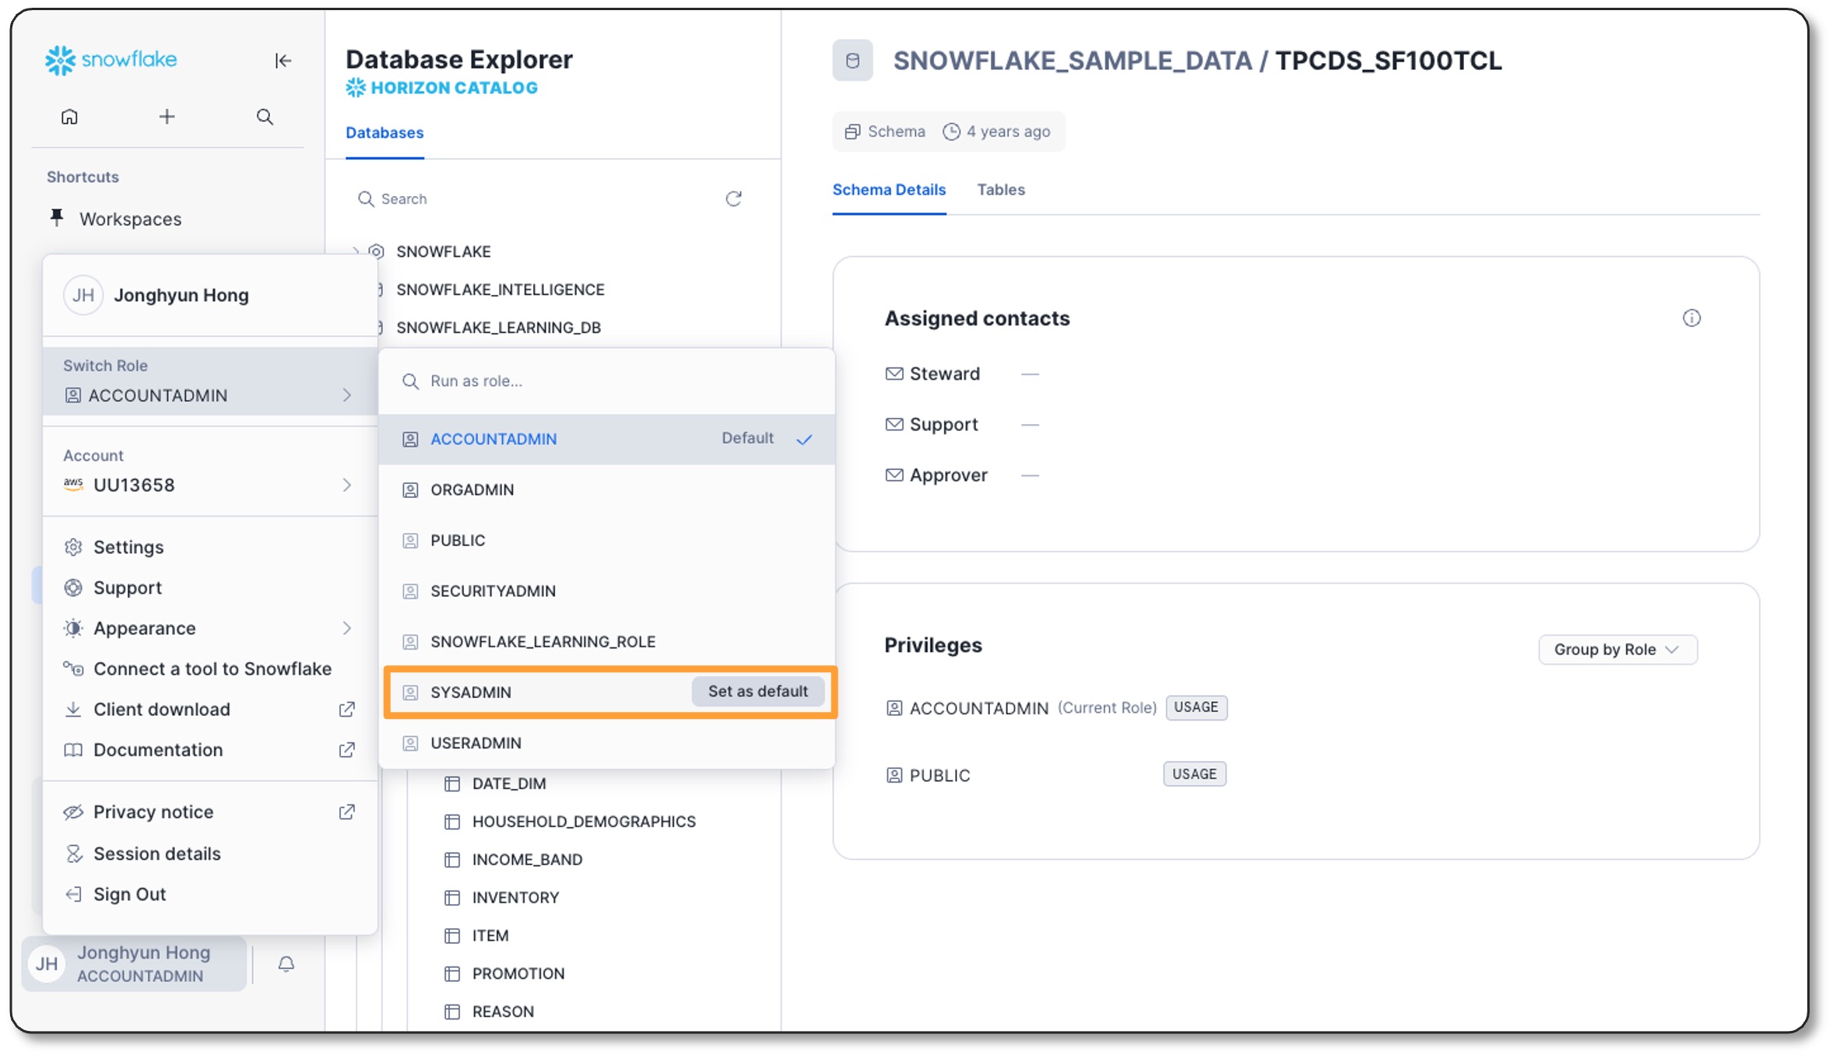Switch to the Tables tab
1833x1059 pixels.
tap(1000, 189)
